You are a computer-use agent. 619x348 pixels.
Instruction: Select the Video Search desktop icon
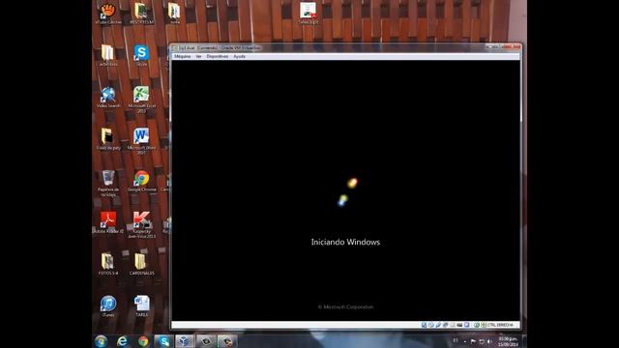pyautogui.click(x=108, y=98)
